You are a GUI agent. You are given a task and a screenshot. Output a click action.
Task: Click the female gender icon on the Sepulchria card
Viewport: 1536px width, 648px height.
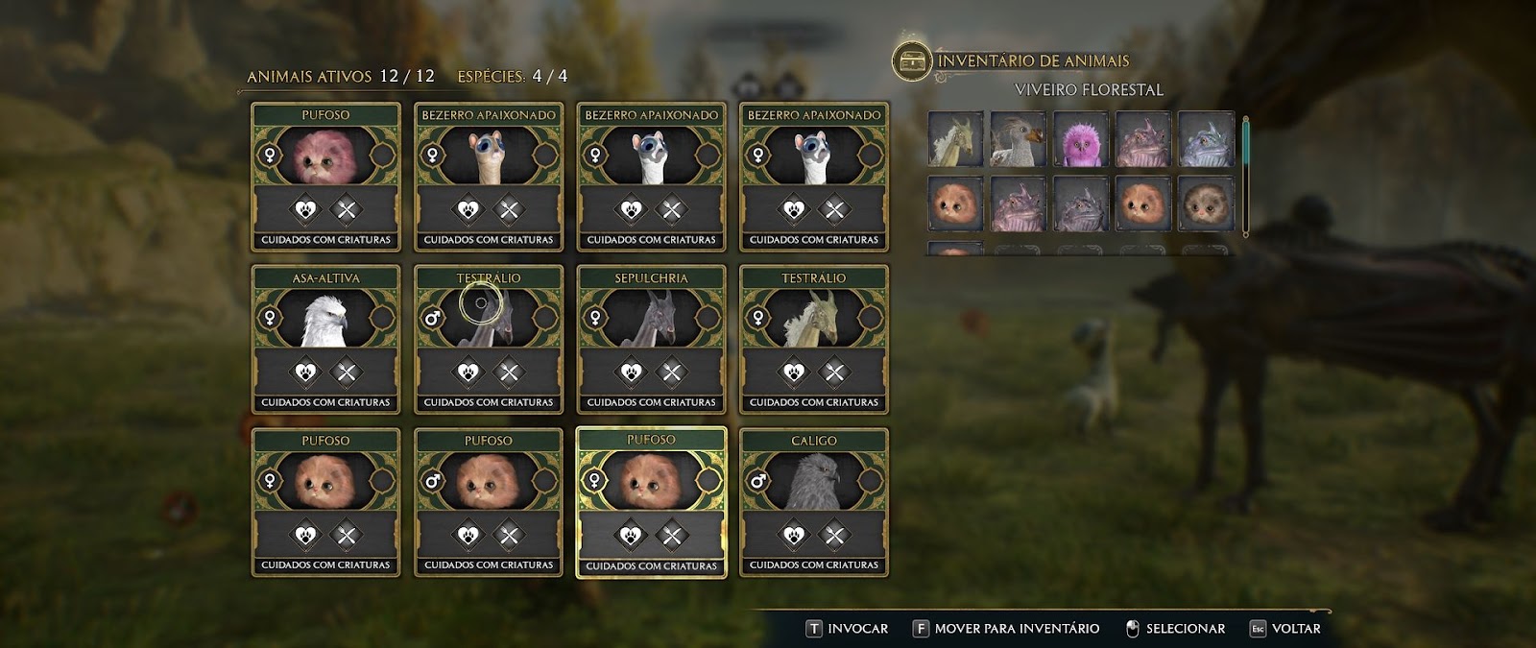pyautogui.click(x=596, y=317)
